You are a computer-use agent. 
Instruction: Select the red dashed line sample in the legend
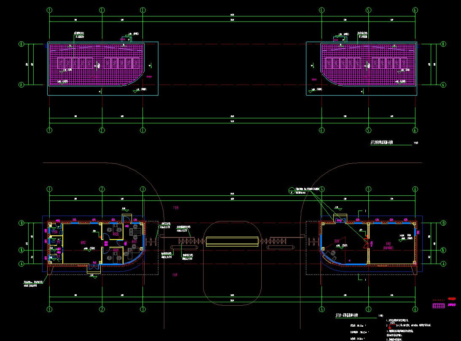(x=439, y=299)
